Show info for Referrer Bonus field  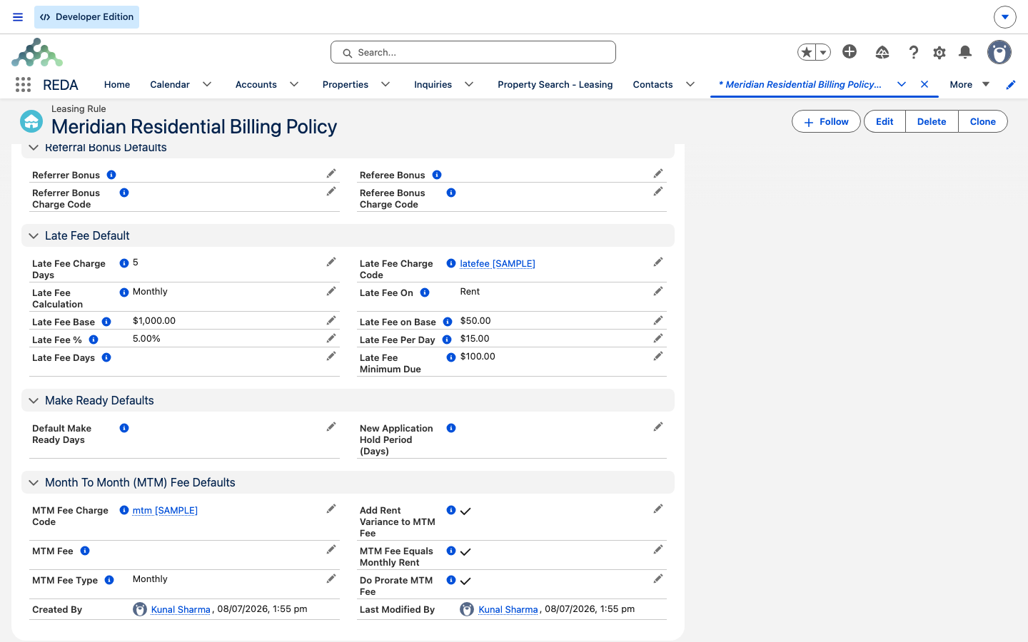point(111,175)
